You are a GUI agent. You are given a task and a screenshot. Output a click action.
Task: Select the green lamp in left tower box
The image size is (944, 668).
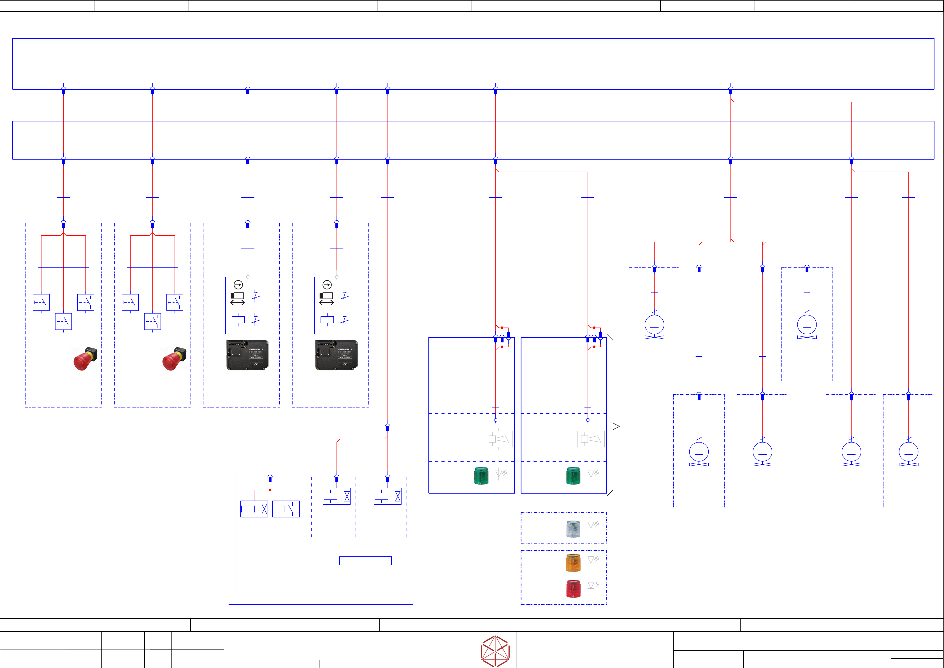481,476
